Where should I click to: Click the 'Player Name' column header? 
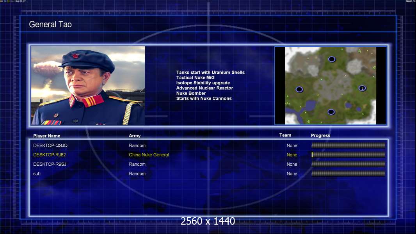click(47, 136)
